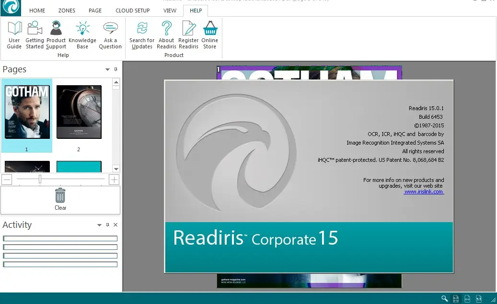Open Product Support
Viewport: 497px width, 304px height.
point(56,35)
